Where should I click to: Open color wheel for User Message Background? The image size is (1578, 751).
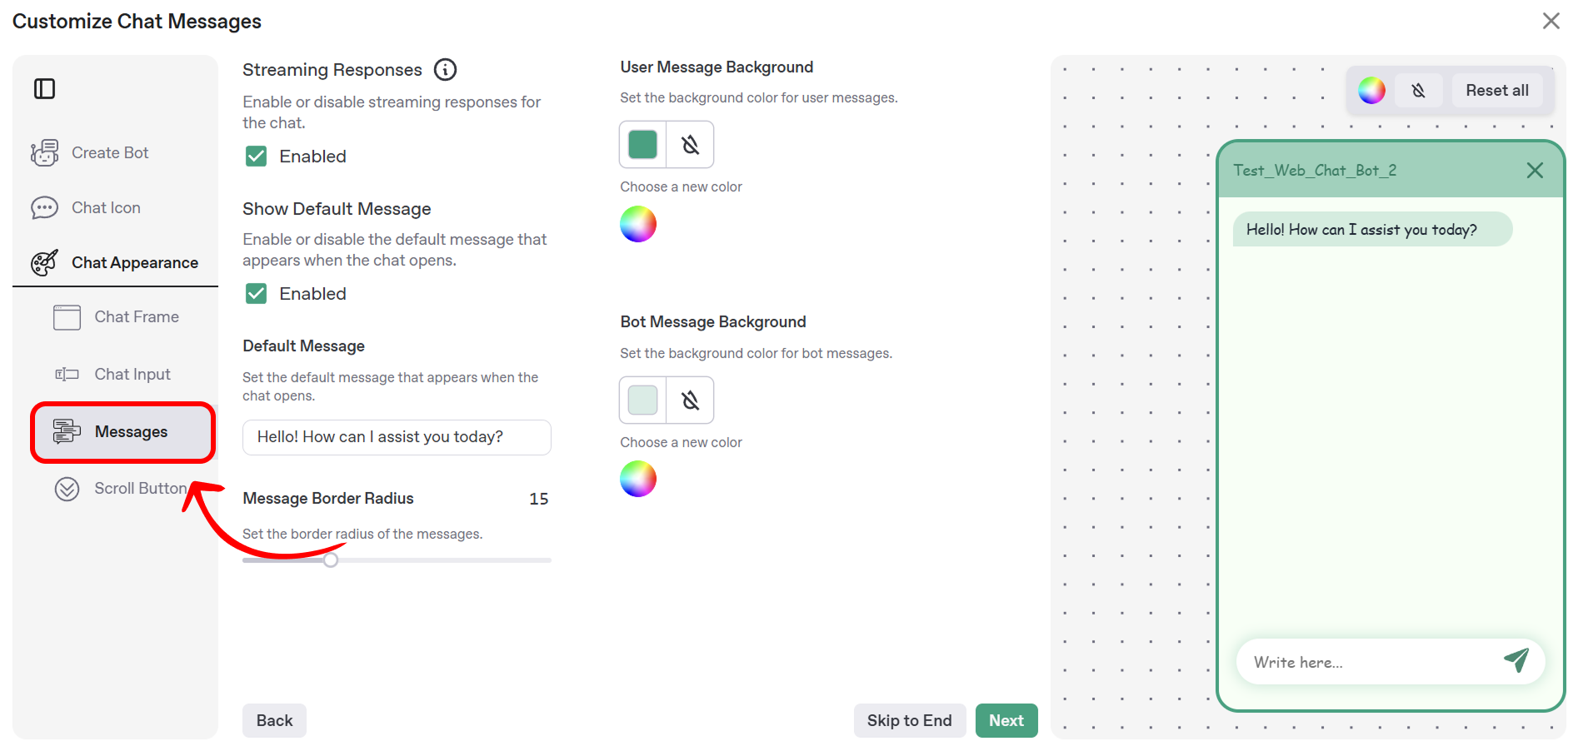pyautogui.click(x=638, y=224)
